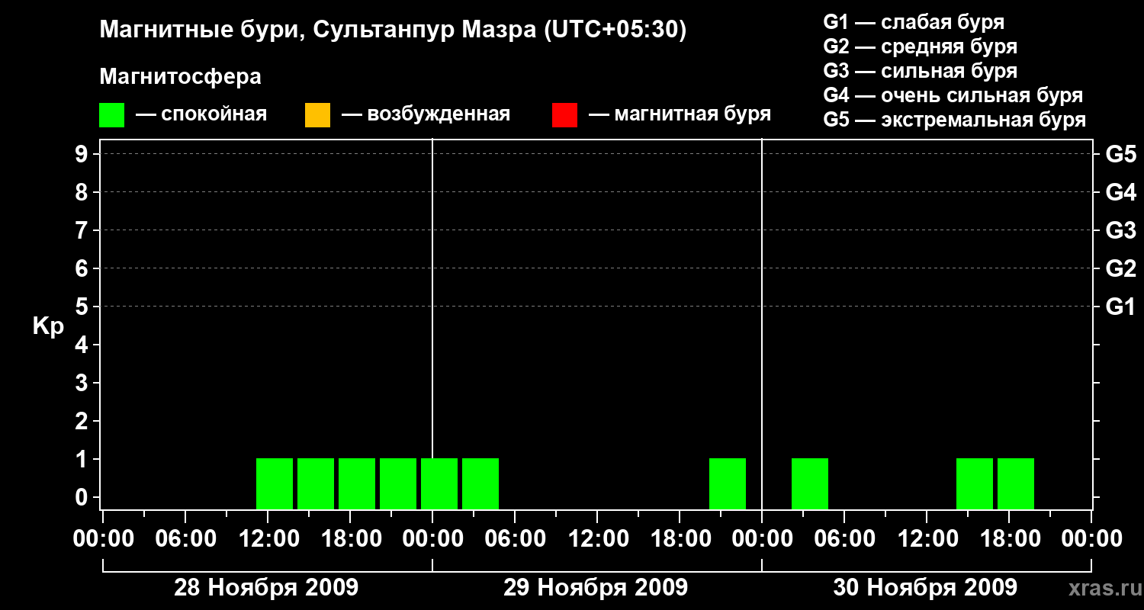1144x610 pixels.
Task: Click the date label 30 Ноября 2009
Action: click(x=925, y=587)
